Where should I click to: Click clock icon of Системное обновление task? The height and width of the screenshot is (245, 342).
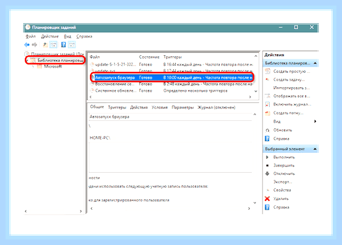click(93, 90)
